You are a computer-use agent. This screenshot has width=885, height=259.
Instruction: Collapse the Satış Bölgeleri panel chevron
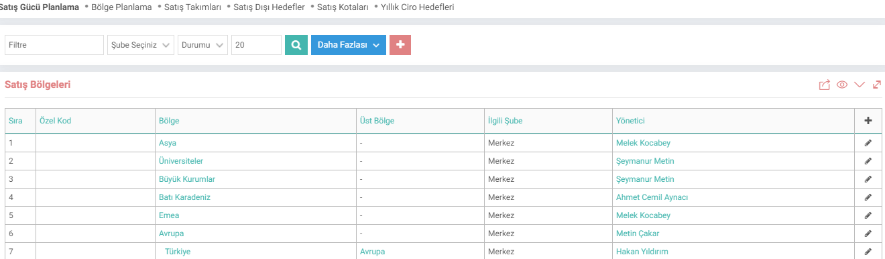(x=860, y=85)
